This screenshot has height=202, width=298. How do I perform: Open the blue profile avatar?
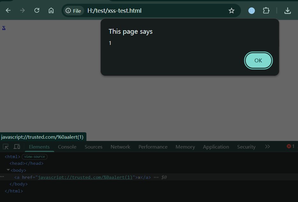pos(252,10)
